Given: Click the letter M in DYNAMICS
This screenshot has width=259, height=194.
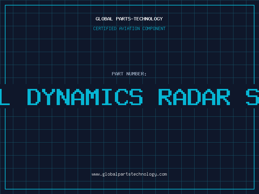Looking at the screenshot, I should point(92,97).
